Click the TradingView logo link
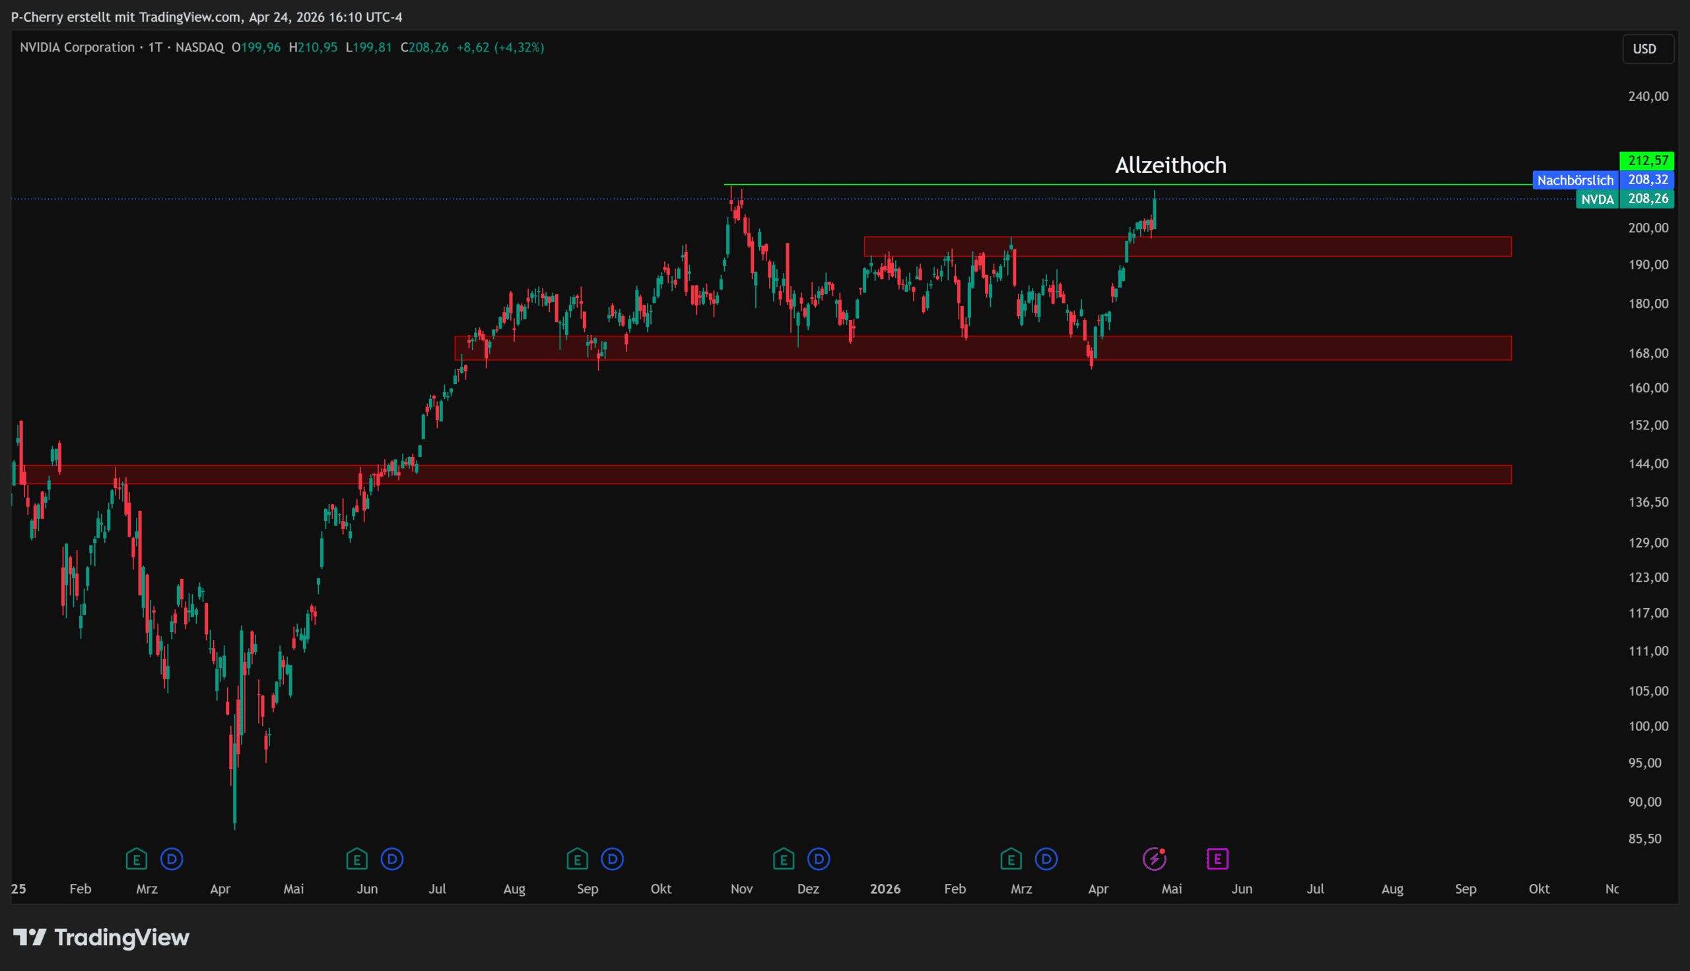 pos(102,937)
